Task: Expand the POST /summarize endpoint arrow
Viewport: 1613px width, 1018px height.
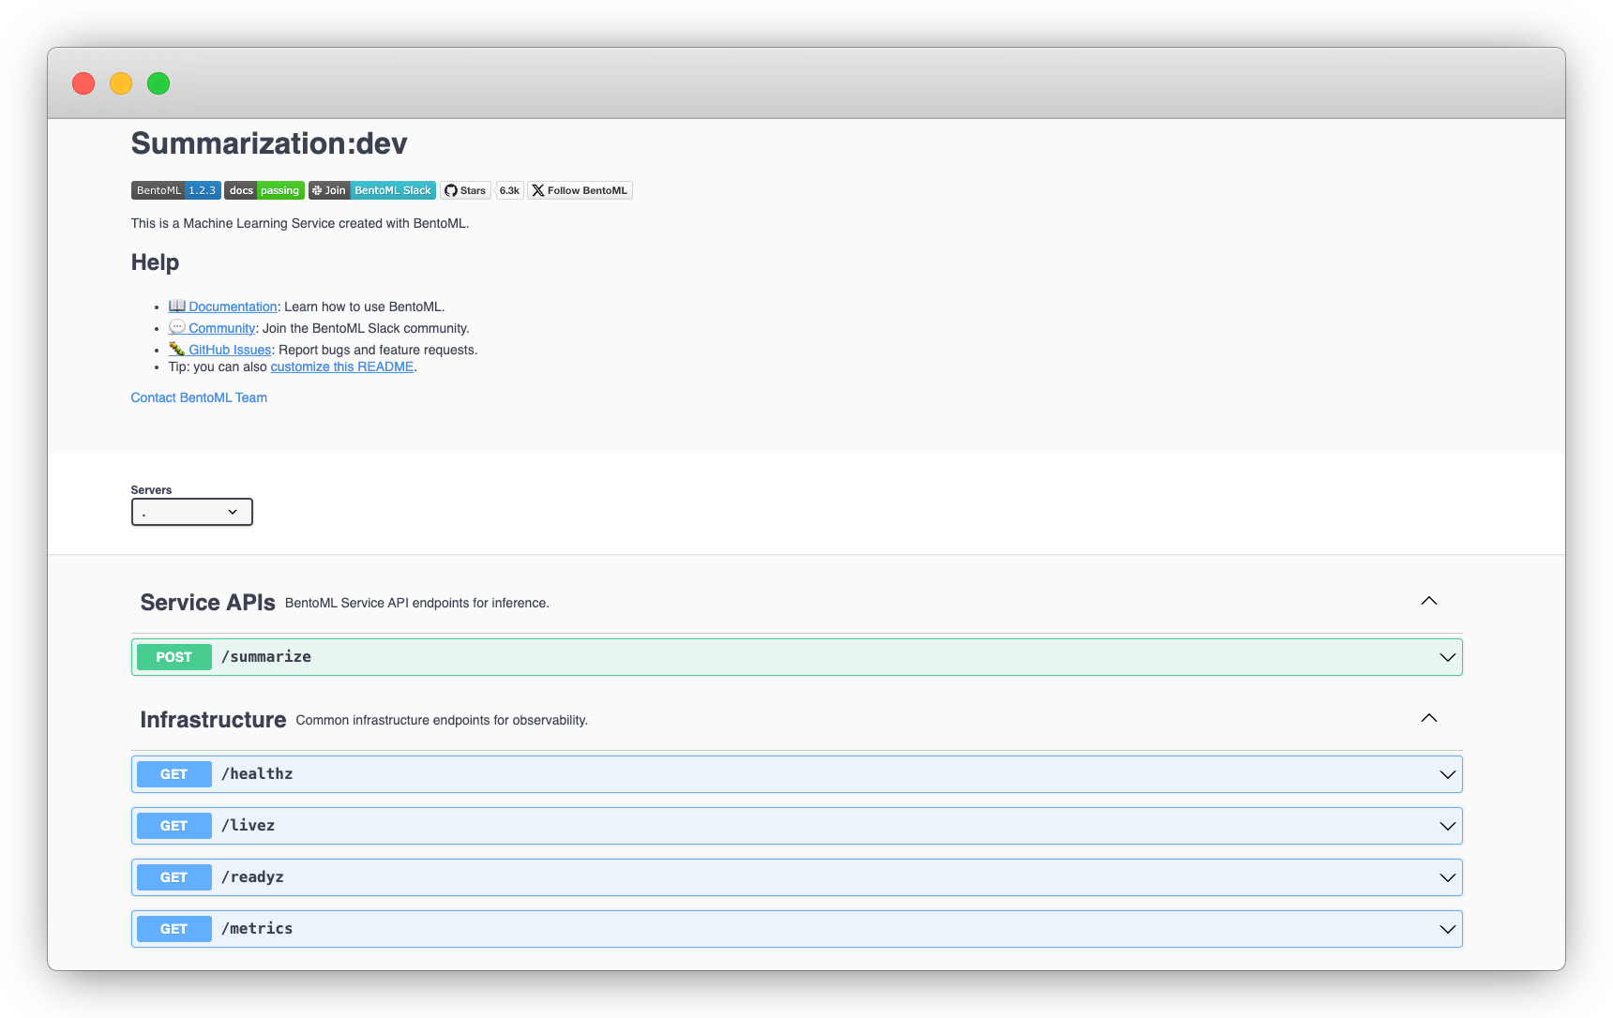Action: (x=1448, y=657)
